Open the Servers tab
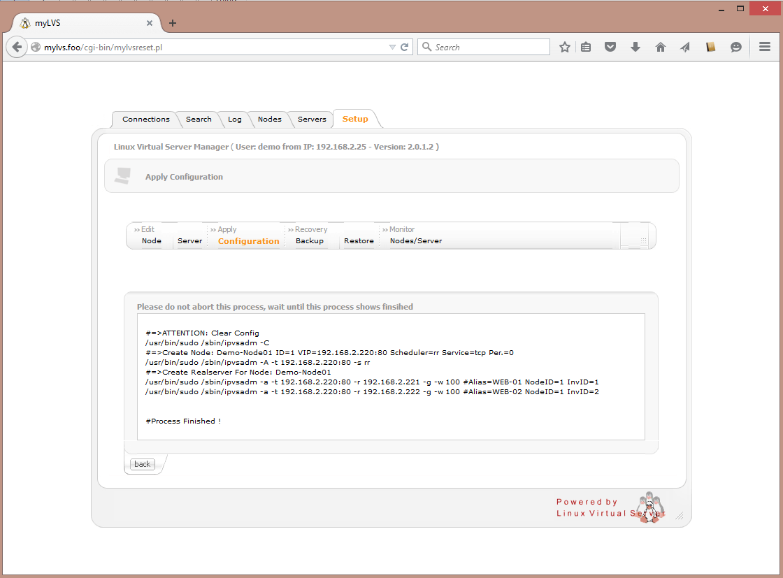The image size is (783, 578). (312, 120)
